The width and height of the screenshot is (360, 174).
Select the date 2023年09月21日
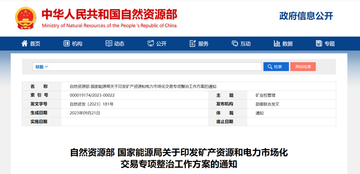tap(85, 113)
